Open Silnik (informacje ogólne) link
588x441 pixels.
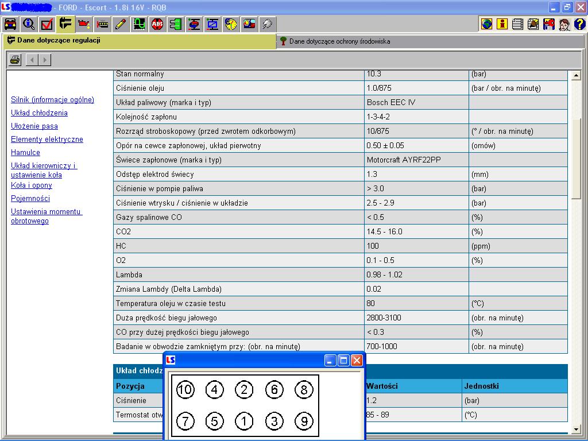[52, 100]
